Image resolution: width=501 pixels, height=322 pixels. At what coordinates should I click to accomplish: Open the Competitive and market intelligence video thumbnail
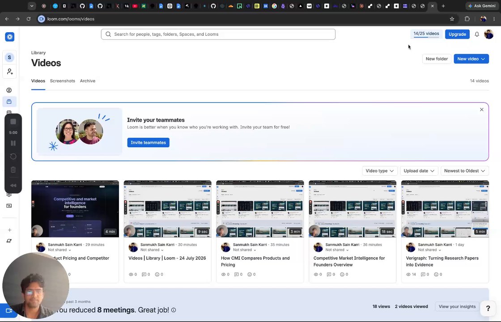coord(75,209)
